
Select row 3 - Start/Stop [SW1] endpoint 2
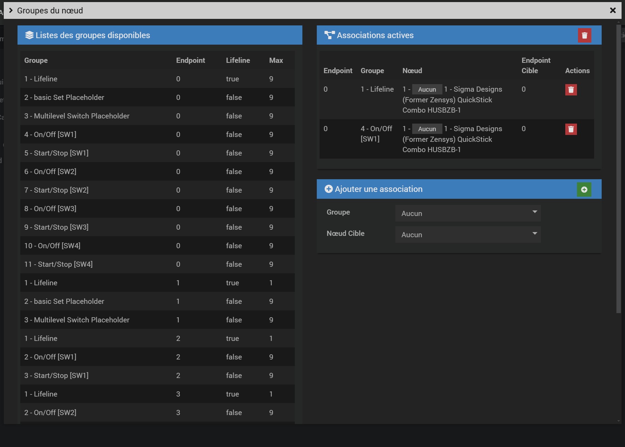tap(158, 376)
